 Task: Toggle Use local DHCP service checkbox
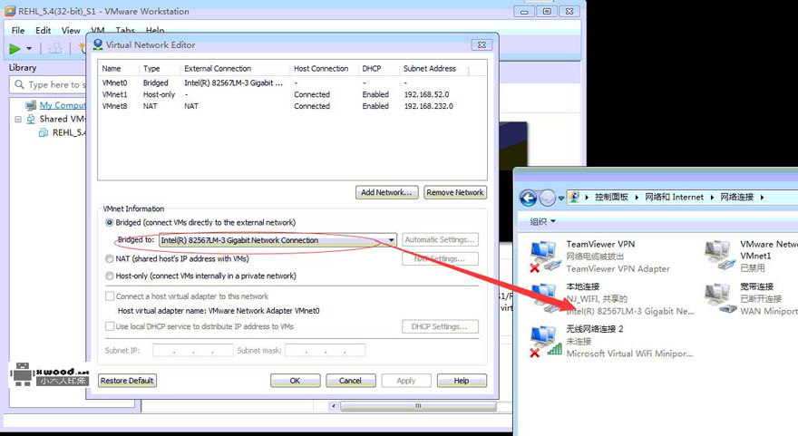click(x=110, y=326)
